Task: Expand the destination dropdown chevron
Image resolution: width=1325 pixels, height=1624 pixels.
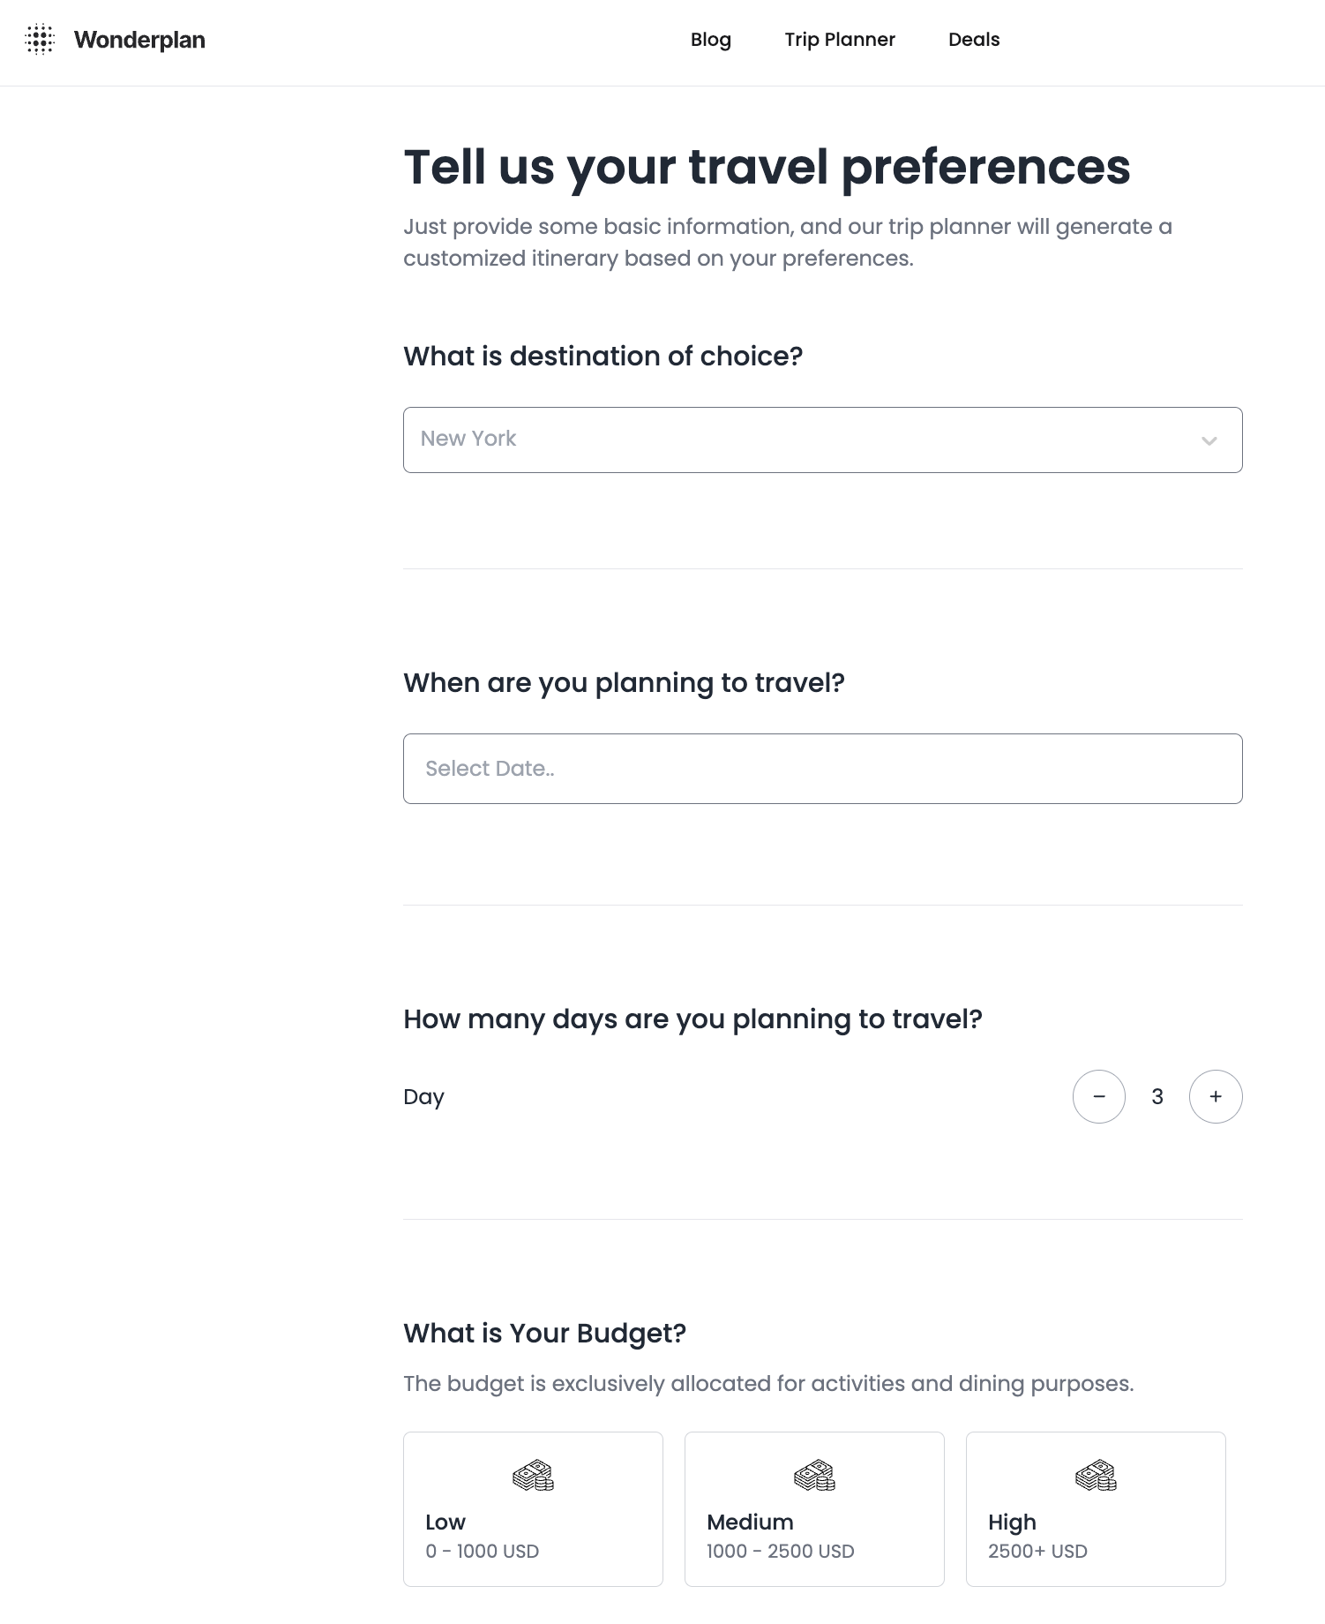Action: coord(1209,440)
